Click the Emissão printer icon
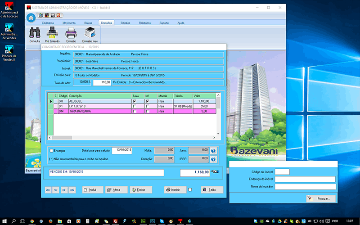 tap(71, 33)
